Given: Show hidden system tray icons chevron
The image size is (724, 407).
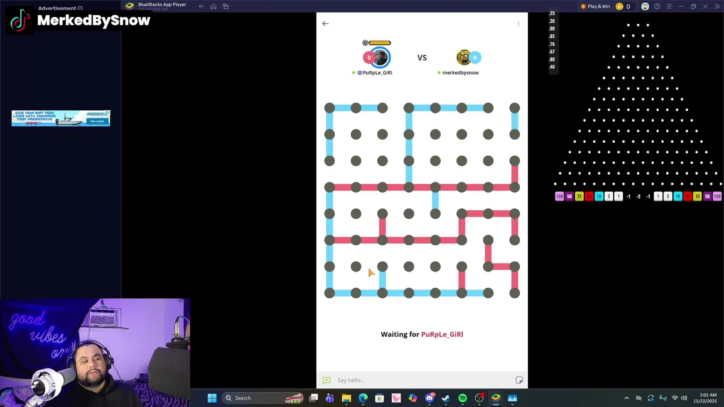Looking at the screenshot, I should 626,398.
